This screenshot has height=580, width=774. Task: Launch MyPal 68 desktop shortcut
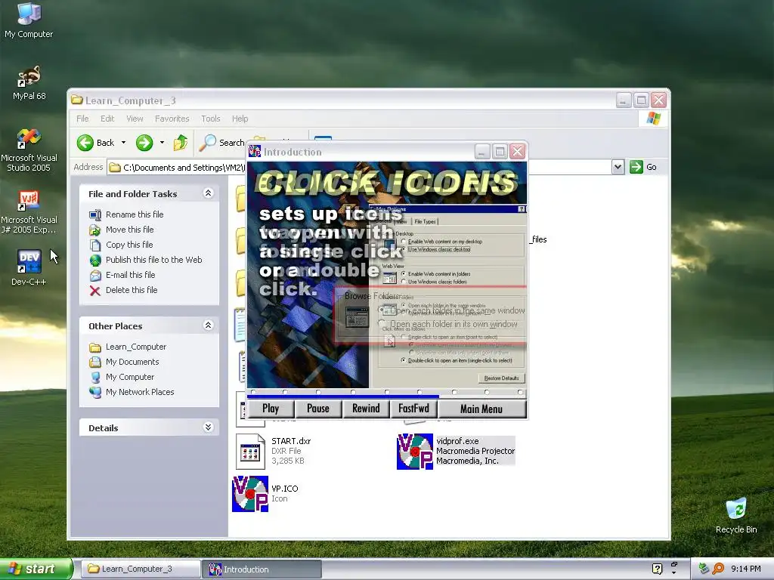(x=29, y=82)
